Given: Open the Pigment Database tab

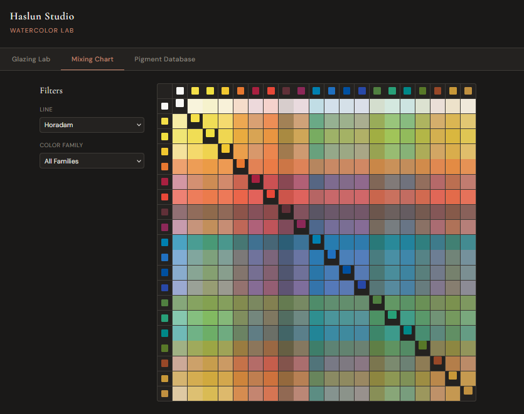Looking at the screenshot, I should tap(164, 59).
